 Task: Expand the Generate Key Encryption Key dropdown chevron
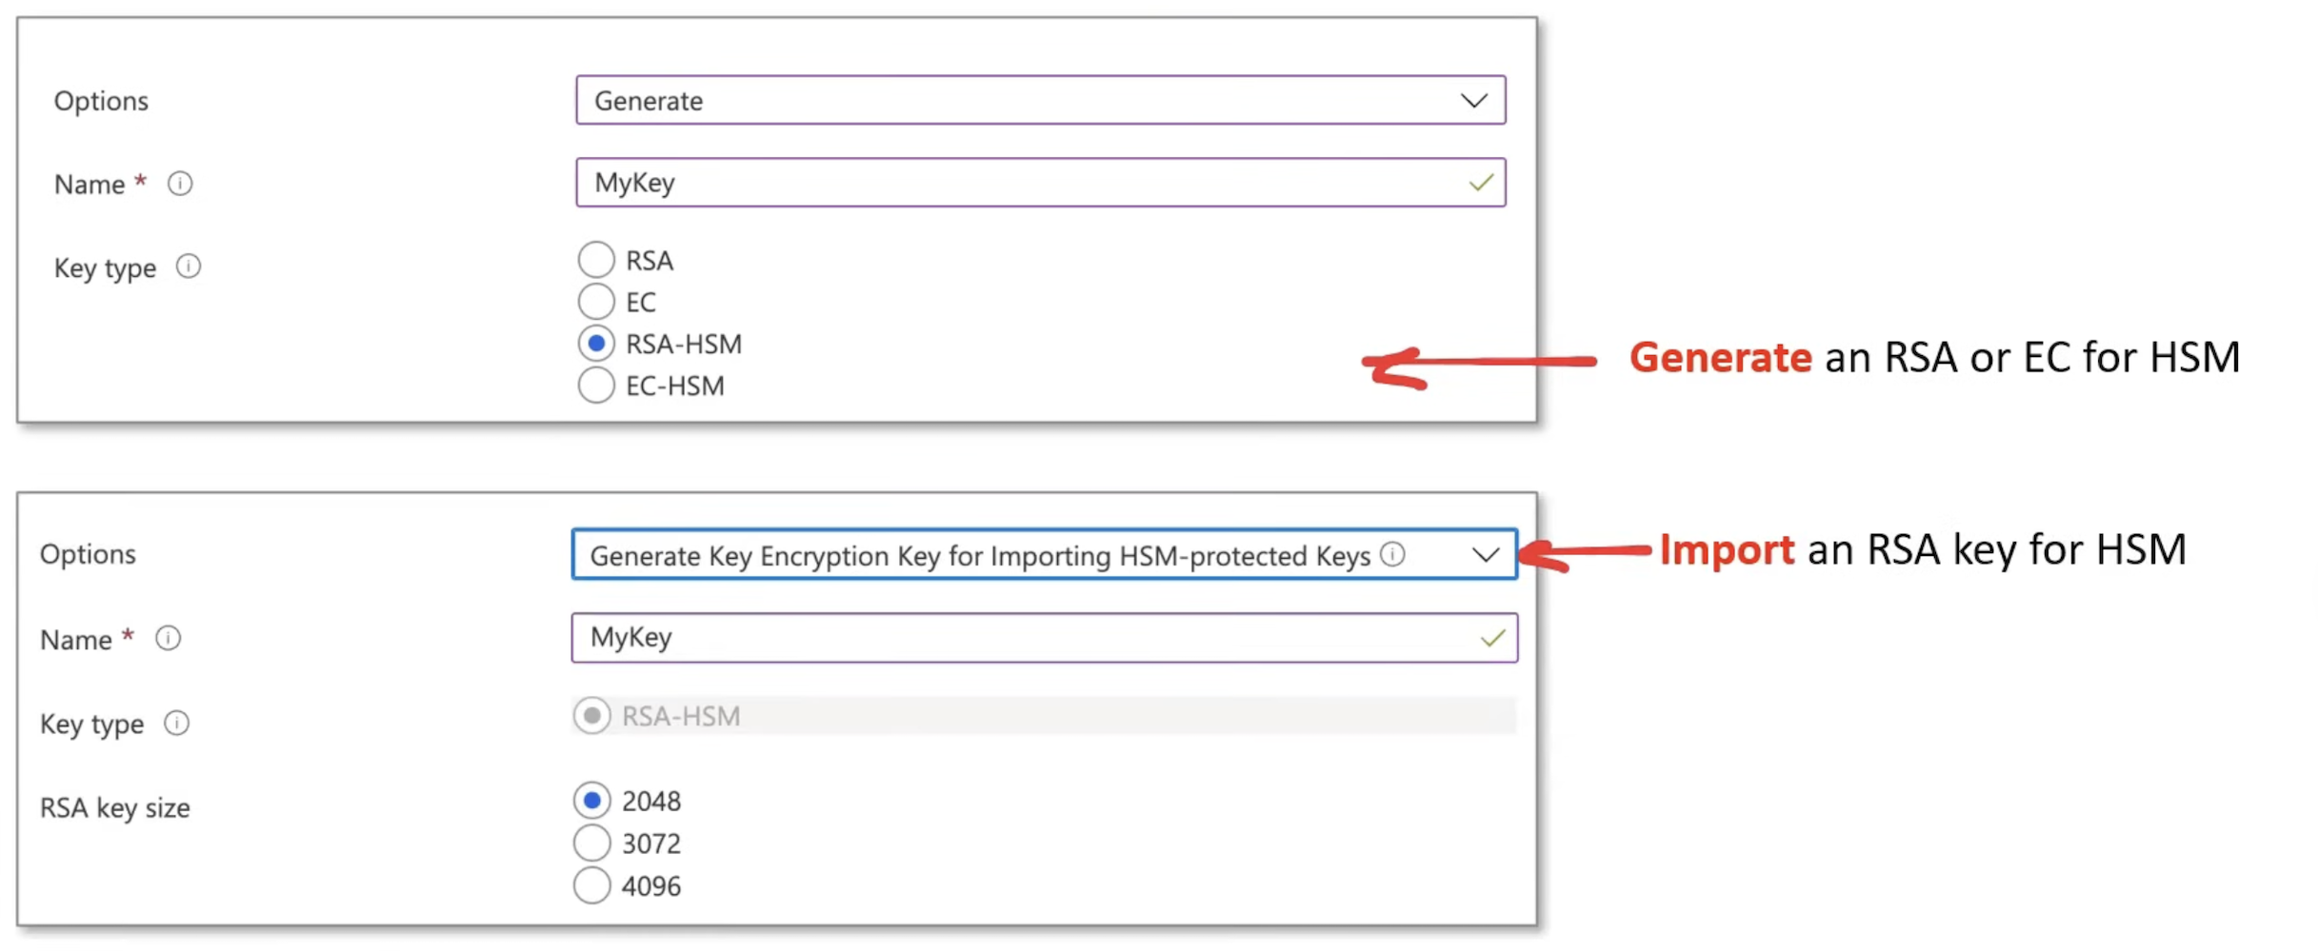pyautogui.click(x=1485, y=554)
